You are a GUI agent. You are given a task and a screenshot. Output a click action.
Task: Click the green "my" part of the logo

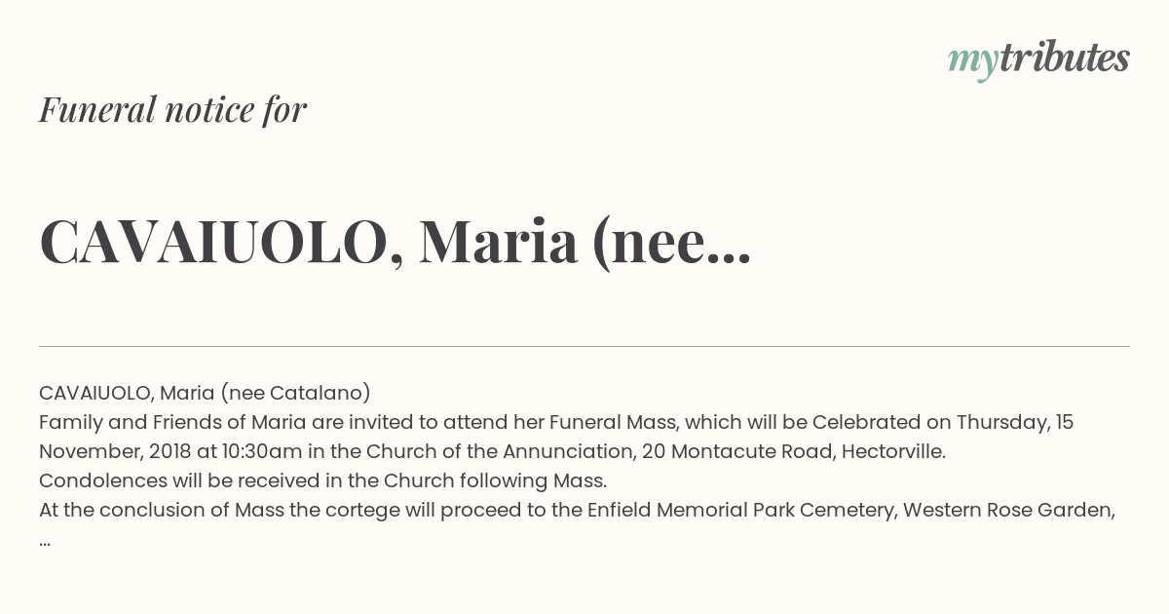(x=973, y=62)
